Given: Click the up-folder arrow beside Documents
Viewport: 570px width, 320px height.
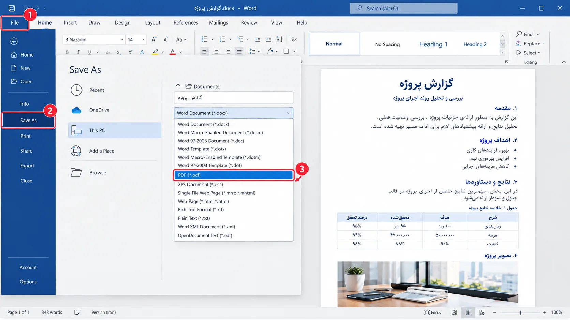Looking at the screenshot, I should pyautogui.click(x=178, y=86).
